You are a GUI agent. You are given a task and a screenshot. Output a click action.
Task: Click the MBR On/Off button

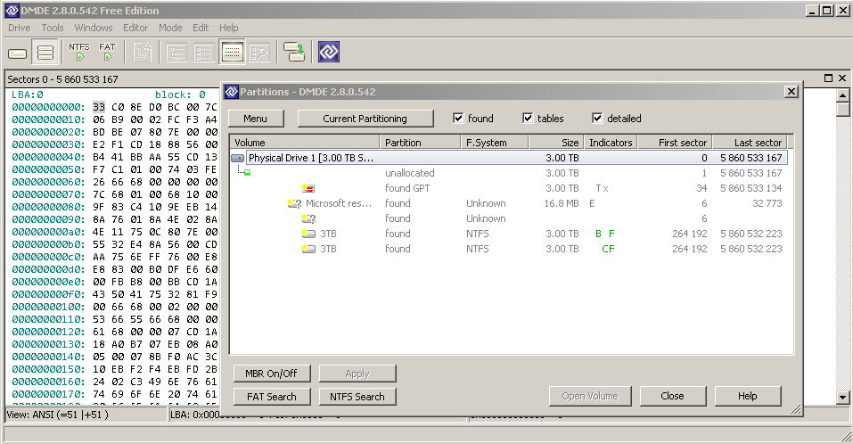[272, 374]
